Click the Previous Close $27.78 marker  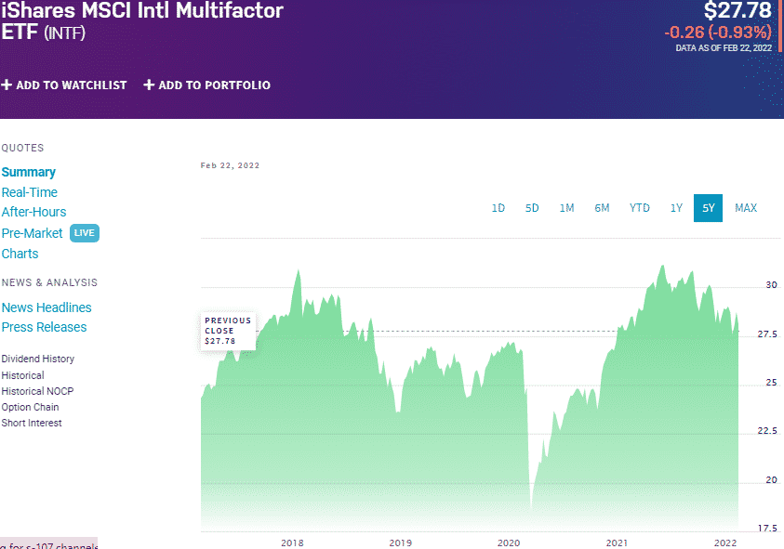(228, 330)
